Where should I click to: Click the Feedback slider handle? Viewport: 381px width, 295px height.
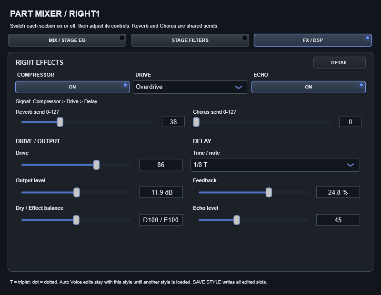click(x=269, y=193)
